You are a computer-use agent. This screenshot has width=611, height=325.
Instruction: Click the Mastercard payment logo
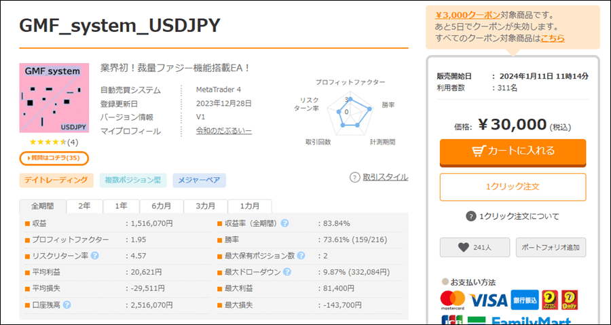452,300
